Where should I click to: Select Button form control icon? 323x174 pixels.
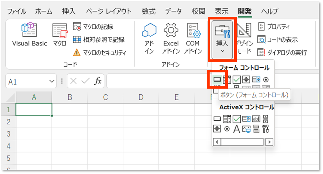click(217, 80)
